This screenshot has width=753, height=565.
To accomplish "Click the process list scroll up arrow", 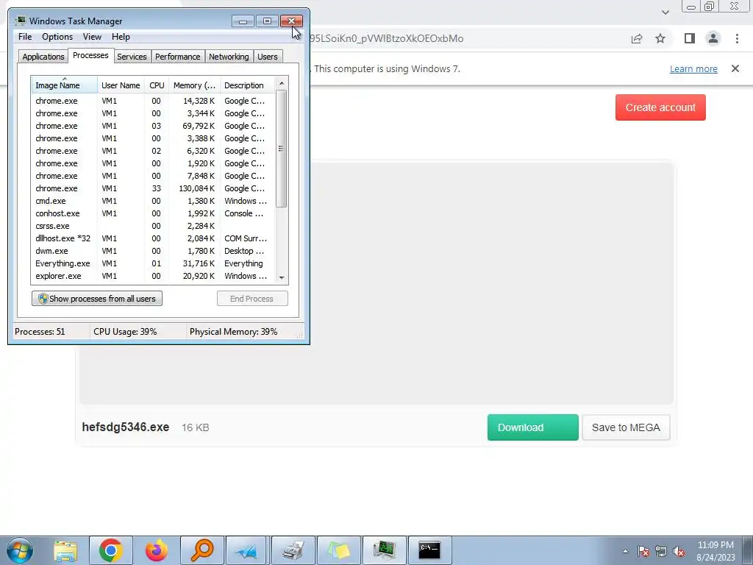I will click(x=282, y=83).
